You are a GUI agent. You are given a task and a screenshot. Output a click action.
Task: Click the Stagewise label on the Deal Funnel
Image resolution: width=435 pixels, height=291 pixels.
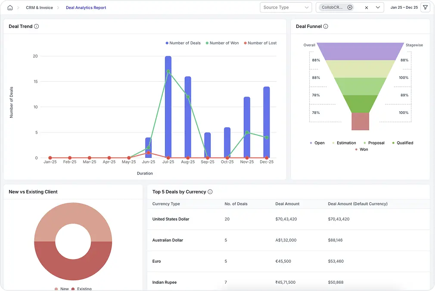point(414,45)
